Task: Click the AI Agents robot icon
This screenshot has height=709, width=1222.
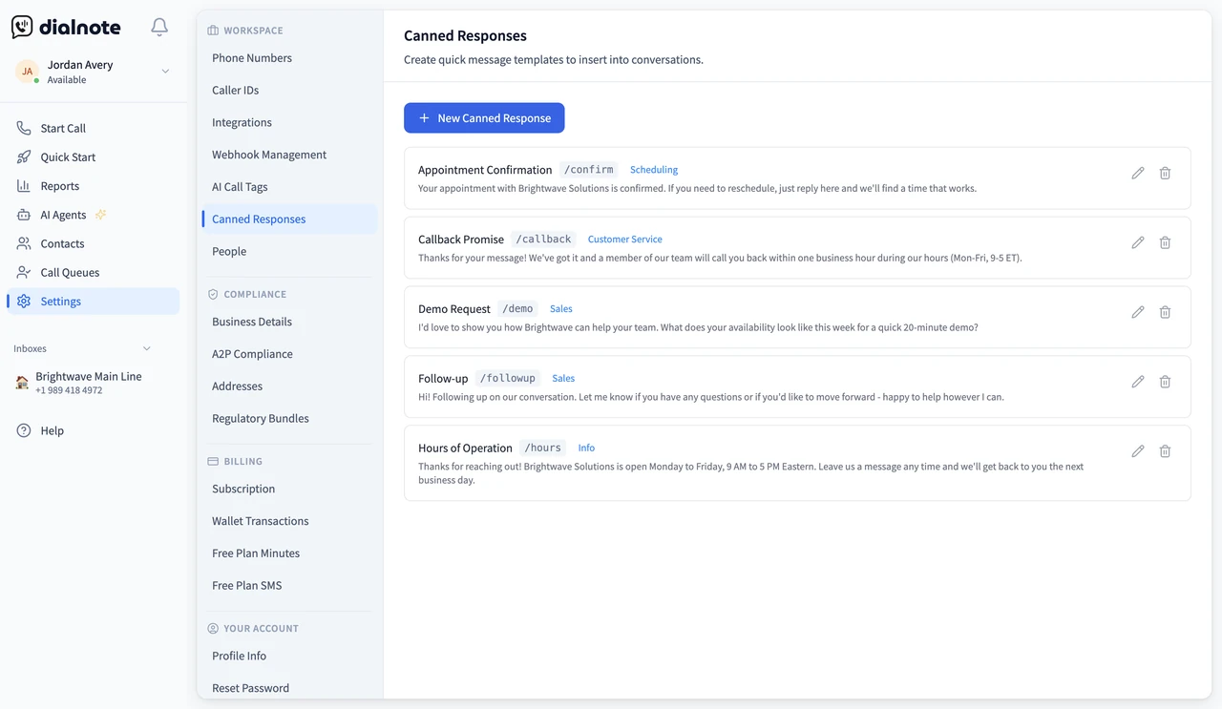Action: (x=24, y=215)
